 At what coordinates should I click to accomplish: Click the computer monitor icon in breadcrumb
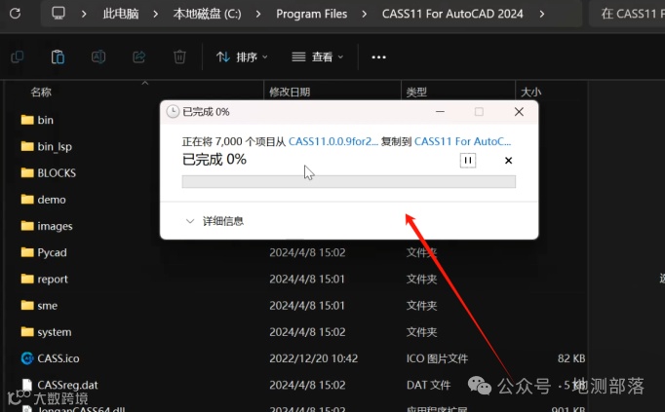click(x=59, y=13)
